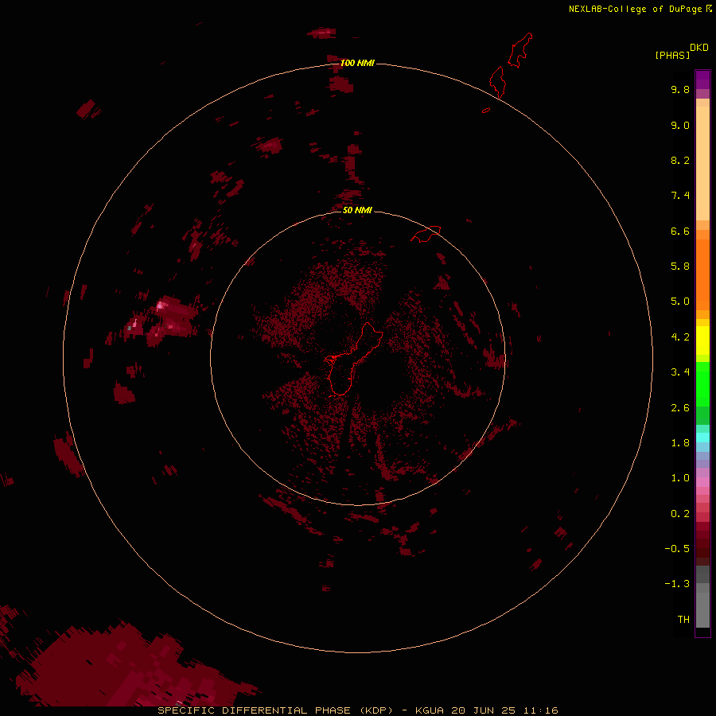Select the 9.8 value on the color scale
Image resolution: width=716 pixels, height=716 pixels.
680,89
